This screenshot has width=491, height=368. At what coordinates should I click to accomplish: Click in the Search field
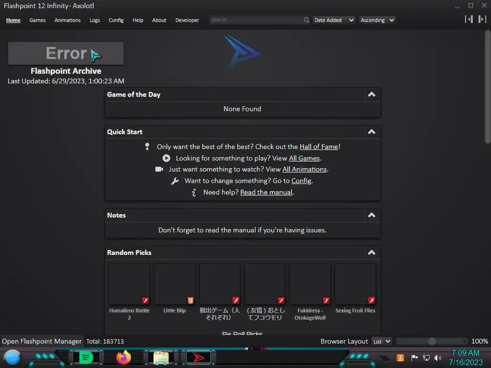(x=257, y=20)
